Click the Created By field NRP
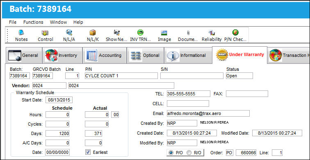 click(182, 123)
